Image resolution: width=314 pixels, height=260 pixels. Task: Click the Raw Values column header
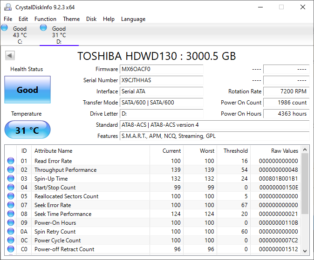pyautogui.click(x=275, y=150)
